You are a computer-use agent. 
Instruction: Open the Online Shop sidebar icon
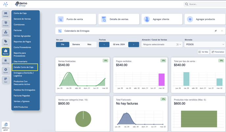(x=6, y=61)
